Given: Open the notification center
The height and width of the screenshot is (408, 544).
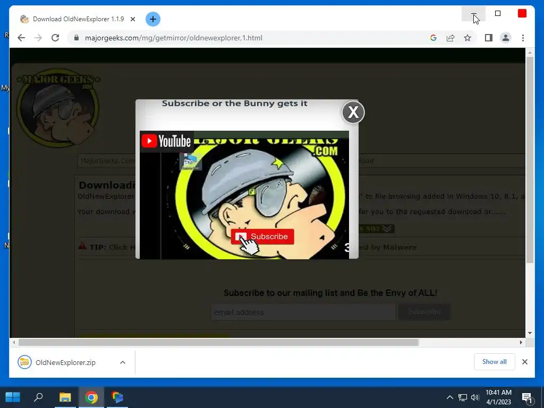Looking at the screenshot, I should [527, 397].
